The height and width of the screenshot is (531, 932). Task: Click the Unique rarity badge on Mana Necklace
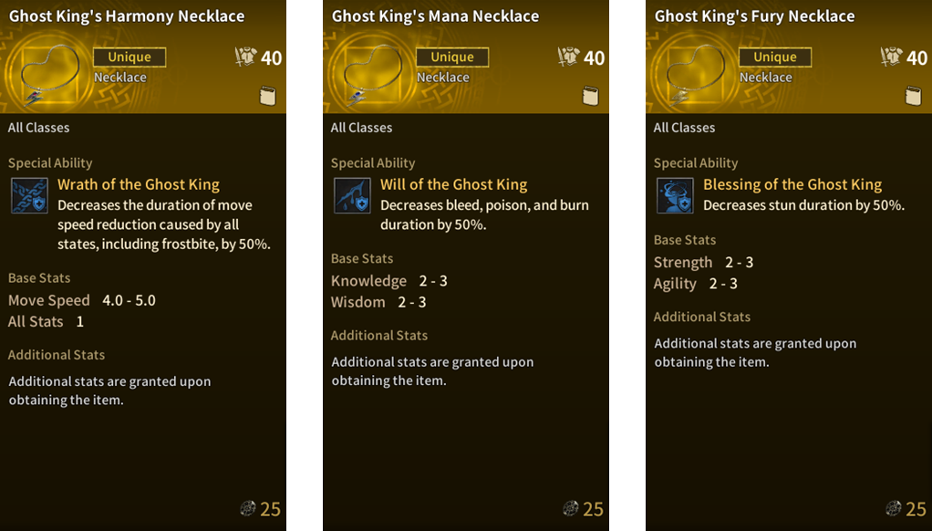[x=452, y=57]
